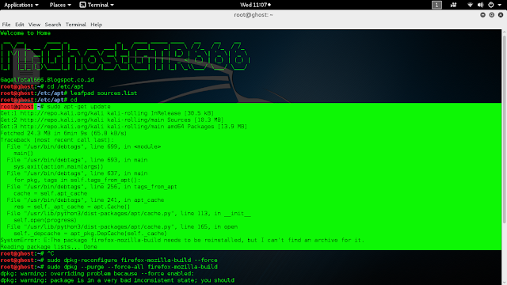Click the line ending 'Sources [10.3 MB]'
This screenshot has height=285, width=507.
click(112, 120)
